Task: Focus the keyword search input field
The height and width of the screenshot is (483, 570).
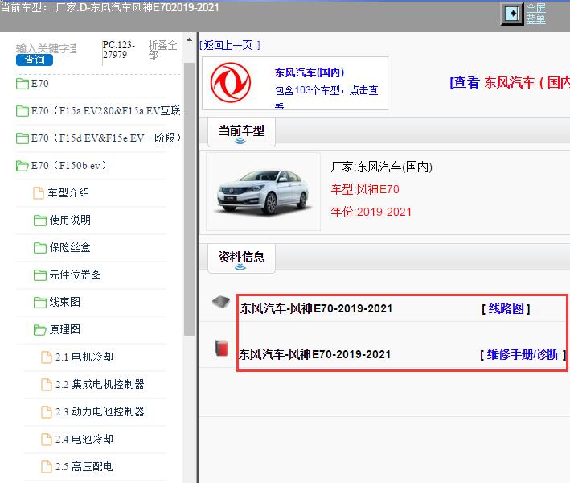Action: point(47,48)
